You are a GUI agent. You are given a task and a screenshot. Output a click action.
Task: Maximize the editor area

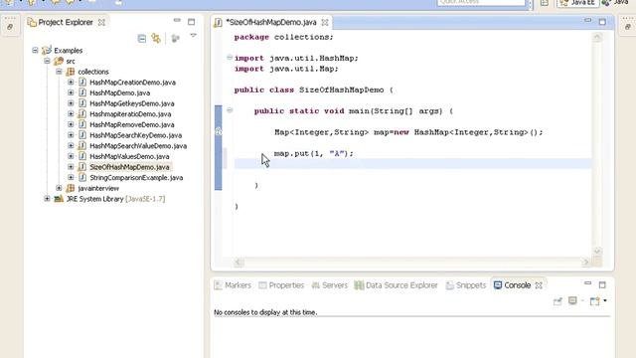[x=602, y=22]
